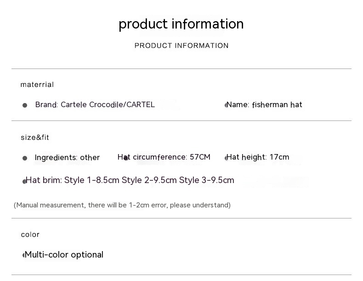Click the 'materrial' section label
The image size is (363, 281).
click(37, 85)
